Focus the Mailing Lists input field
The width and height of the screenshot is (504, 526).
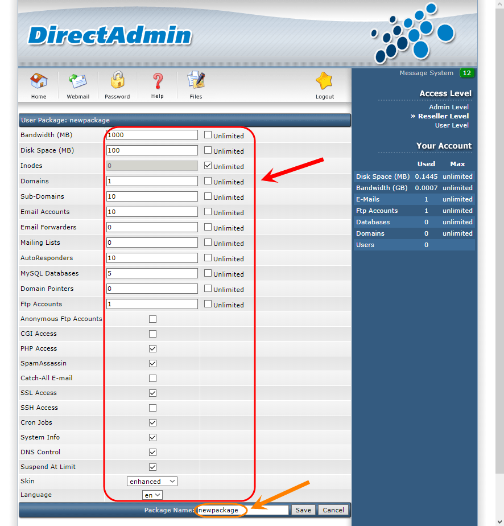(152, 243)
